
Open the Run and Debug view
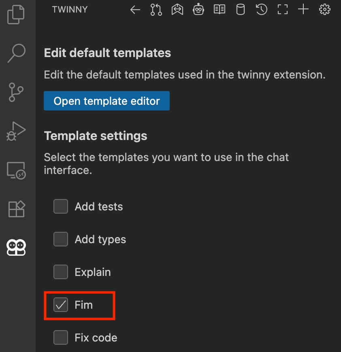tap(16, 131)
